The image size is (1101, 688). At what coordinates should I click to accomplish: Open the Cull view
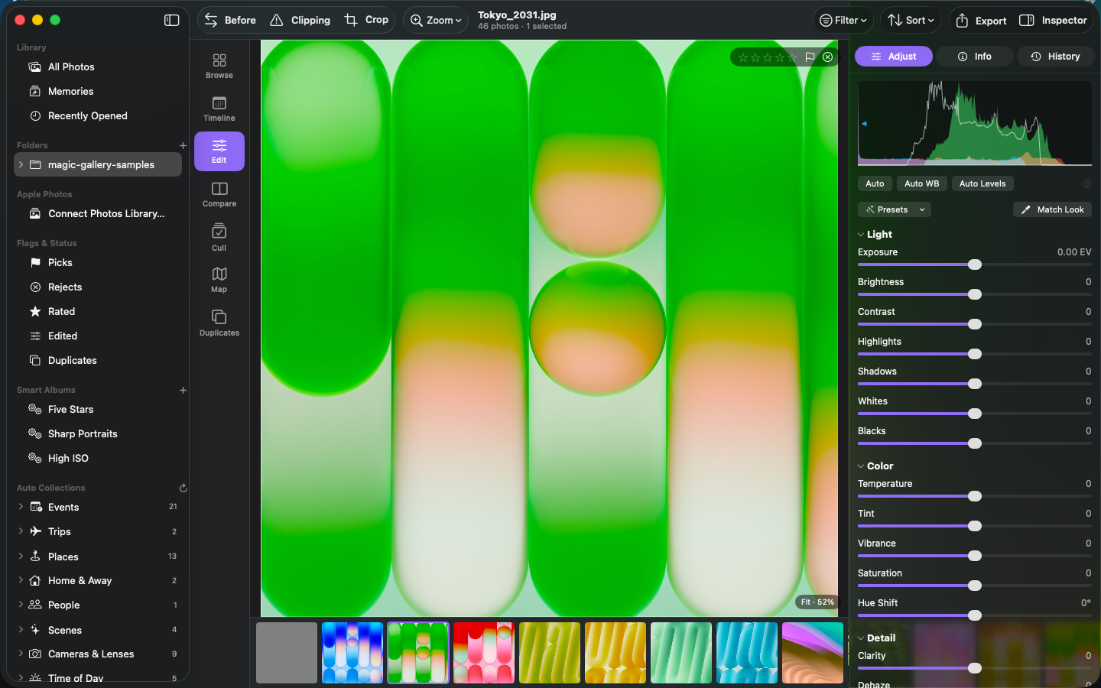(219, 237)
